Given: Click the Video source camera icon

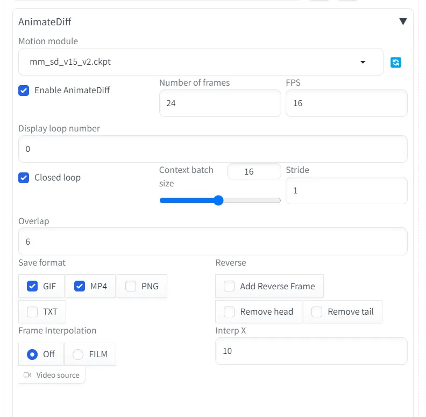Looking at the screenshot, I should point(27,375).
